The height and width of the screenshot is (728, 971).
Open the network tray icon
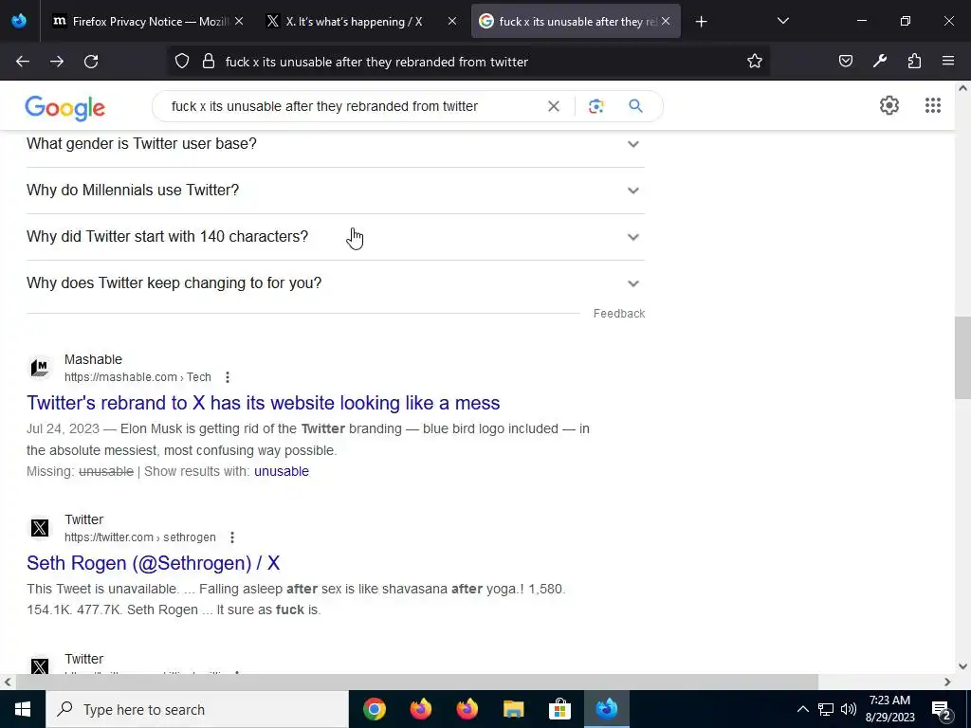tap(826, 709)
